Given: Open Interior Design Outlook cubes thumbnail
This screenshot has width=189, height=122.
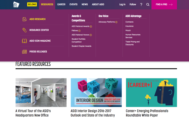Looking at the screenshot, I should (x=96, y=92).
